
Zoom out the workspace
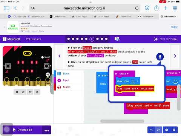coord(167,130)
